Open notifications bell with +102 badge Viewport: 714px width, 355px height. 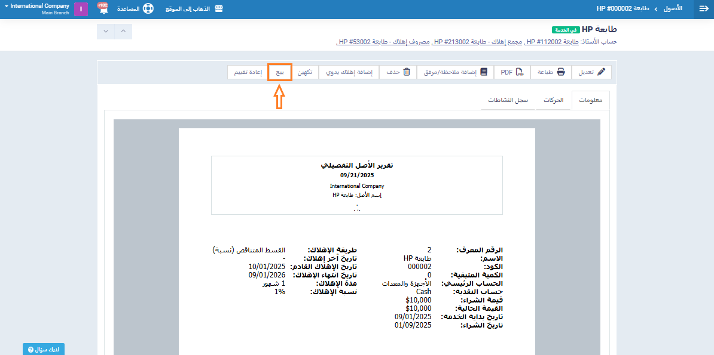[x=102, y=10]
